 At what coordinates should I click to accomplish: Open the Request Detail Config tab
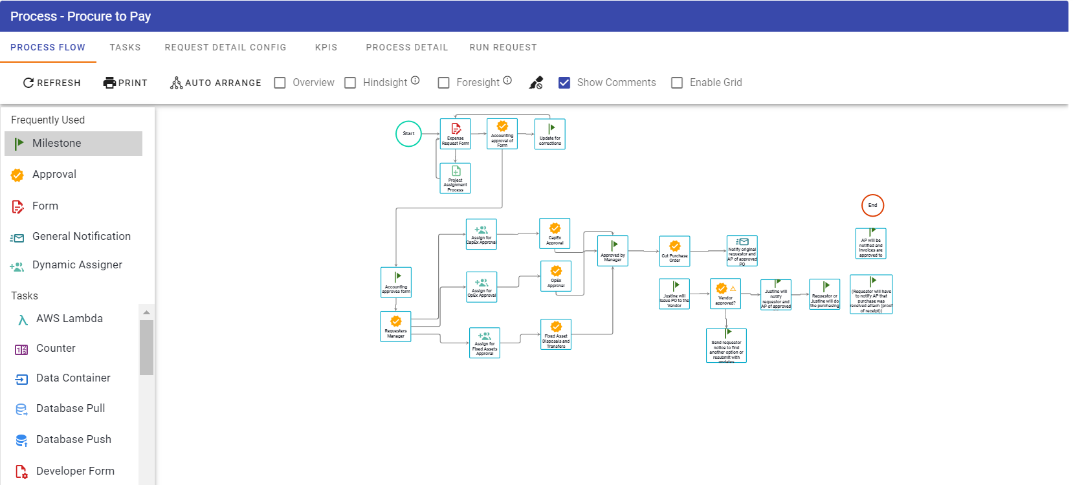point(225,47)
